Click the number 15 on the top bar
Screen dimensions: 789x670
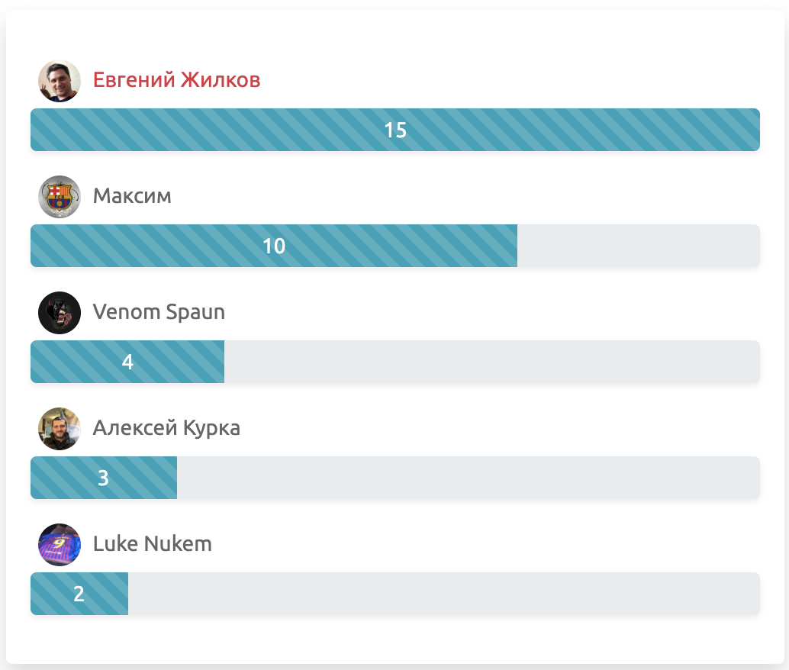click(x=395, y=130)
